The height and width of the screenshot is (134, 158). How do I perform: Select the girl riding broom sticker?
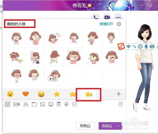pyautogui.click(x=16, y=57)
